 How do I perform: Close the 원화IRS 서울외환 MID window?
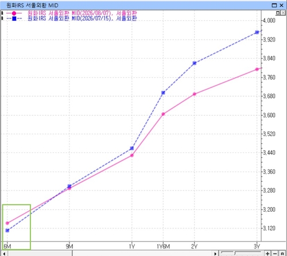click(x=281, y=5)
